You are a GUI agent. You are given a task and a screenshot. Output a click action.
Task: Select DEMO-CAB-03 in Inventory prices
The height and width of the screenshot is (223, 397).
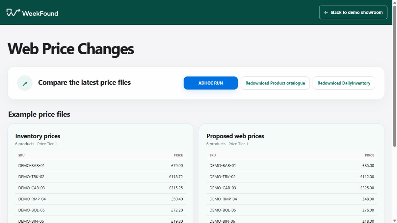pyautogui.click(x=31, y=188)
